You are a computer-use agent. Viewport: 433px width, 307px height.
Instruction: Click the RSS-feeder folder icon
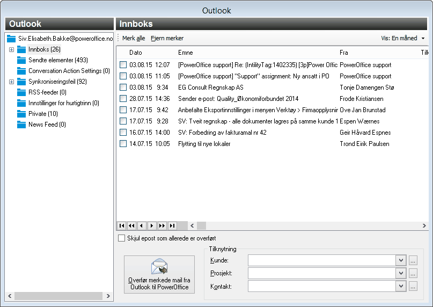pyautogui.click(x=21, y=92)
